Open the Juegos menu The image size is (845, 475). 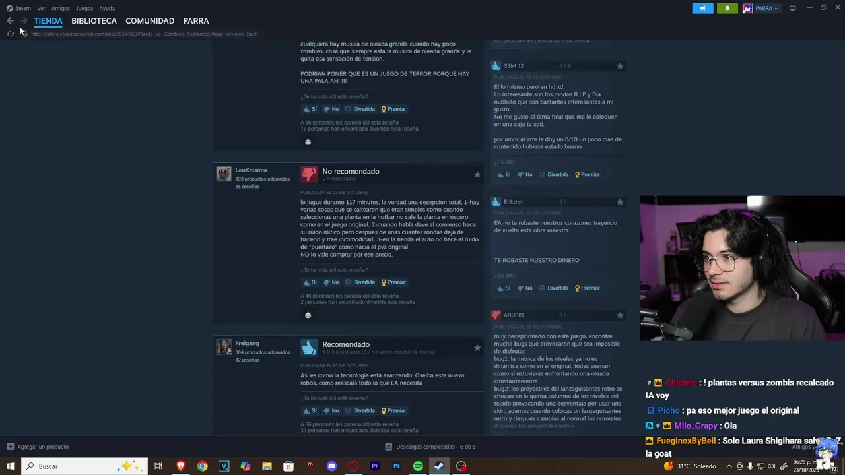pyautogui.click(x=84, y=8)
